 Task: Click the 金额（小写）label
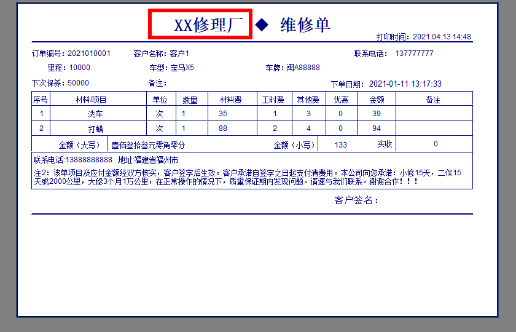point(294,145)
